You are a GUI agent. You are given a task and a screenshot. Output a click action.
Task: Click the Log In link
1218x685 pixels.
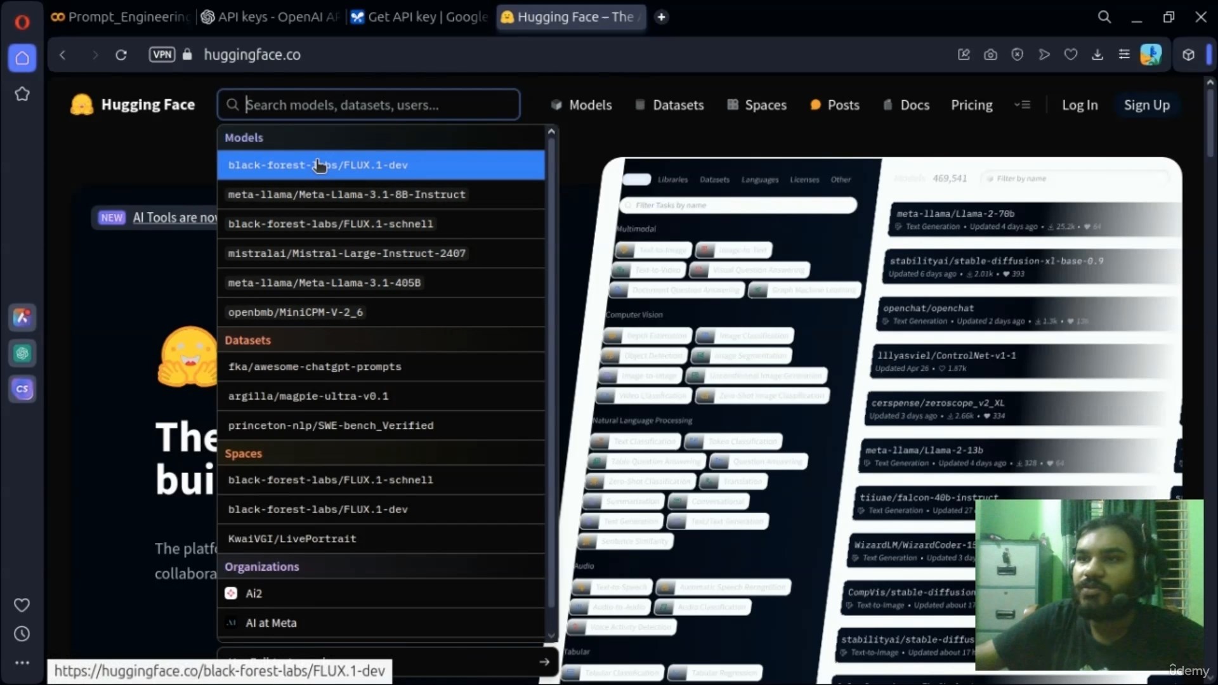click(x=1080, y=105)
